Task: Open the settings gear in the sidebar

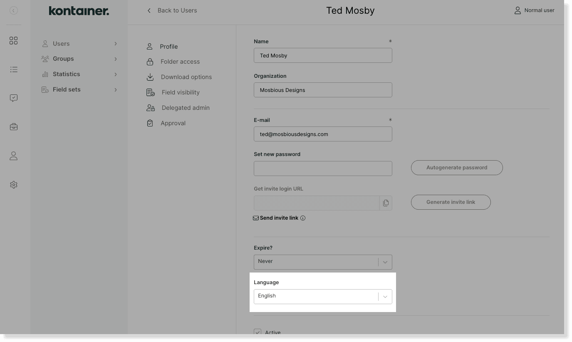Action: pyautogui.click(x=13, y=184)
